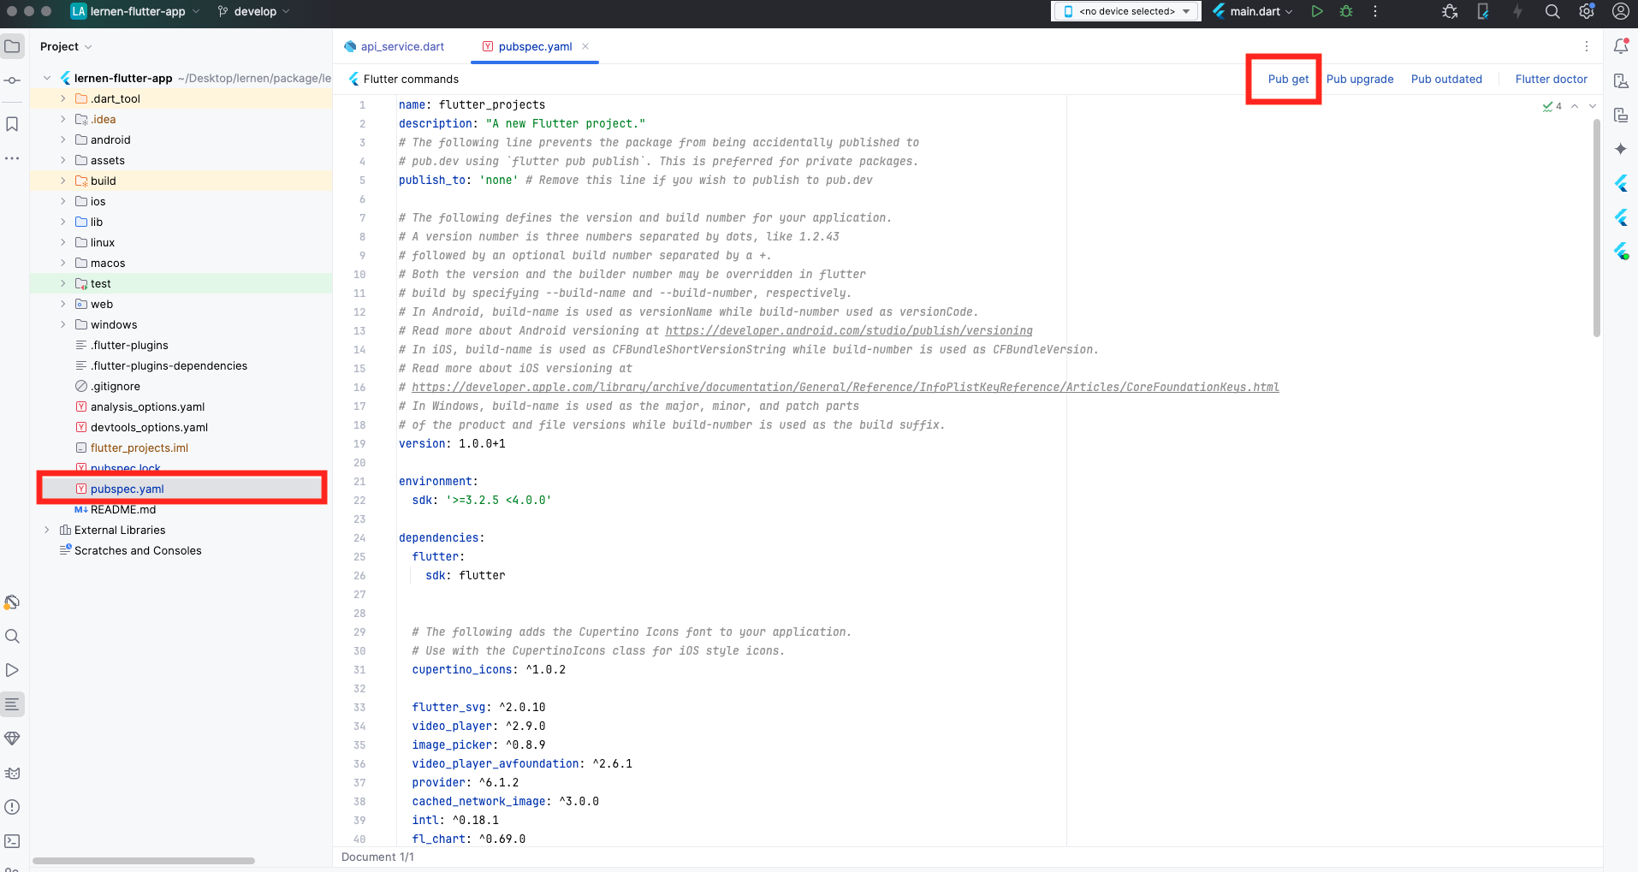Close the pubspec.yaml tab

pyautogui.click(x=585, y=46)
